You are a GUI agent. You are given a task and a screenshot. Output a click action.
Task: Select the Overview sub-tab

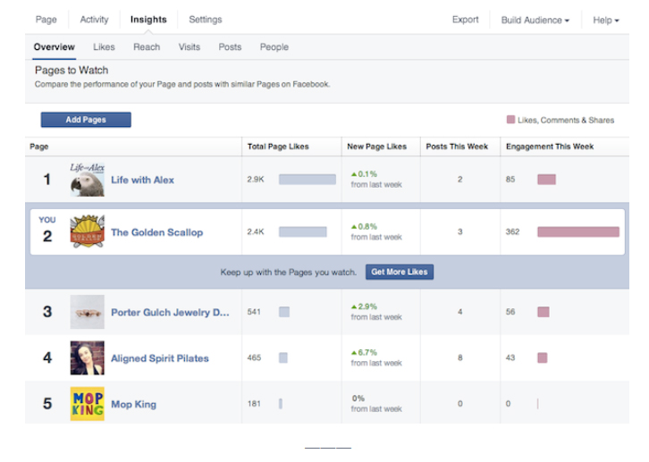coord(55,46)
